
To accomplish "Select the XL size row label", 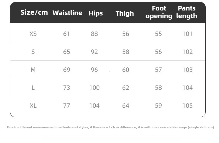I will [33, 106].
